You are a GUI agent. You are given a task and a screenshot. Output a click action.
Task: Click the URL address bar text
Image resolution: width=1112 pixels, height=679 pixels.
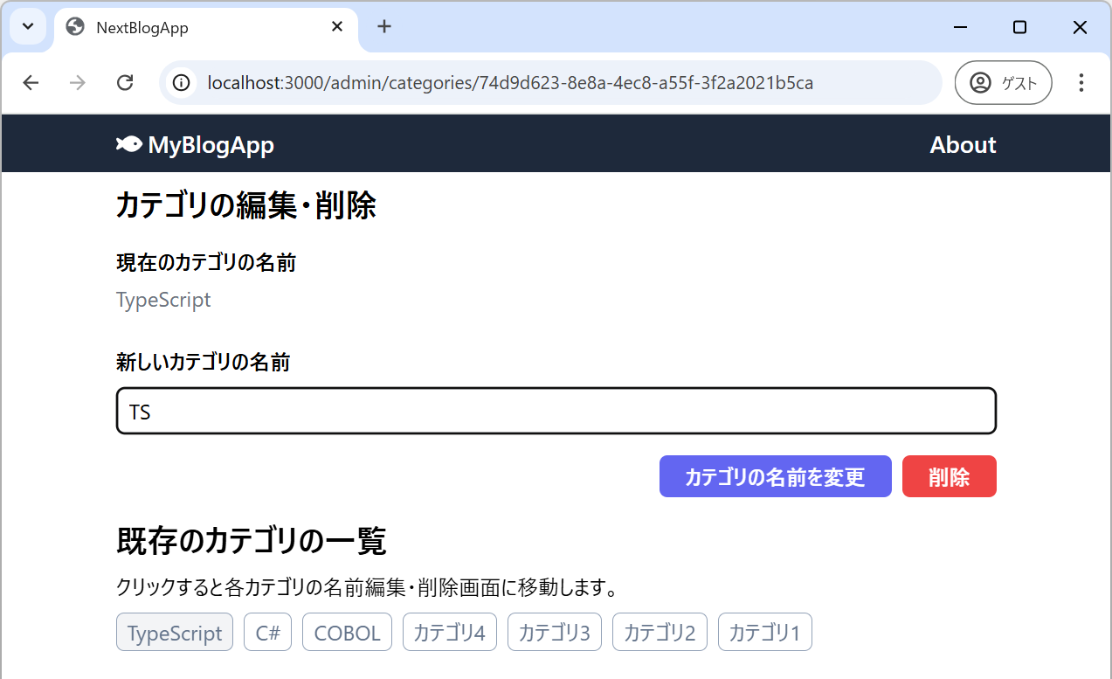tap(510, 83)
